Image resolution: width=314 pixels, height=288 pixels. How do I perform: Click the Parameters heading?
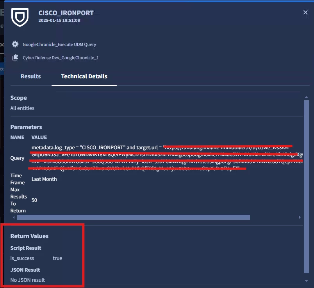point(26,127)
